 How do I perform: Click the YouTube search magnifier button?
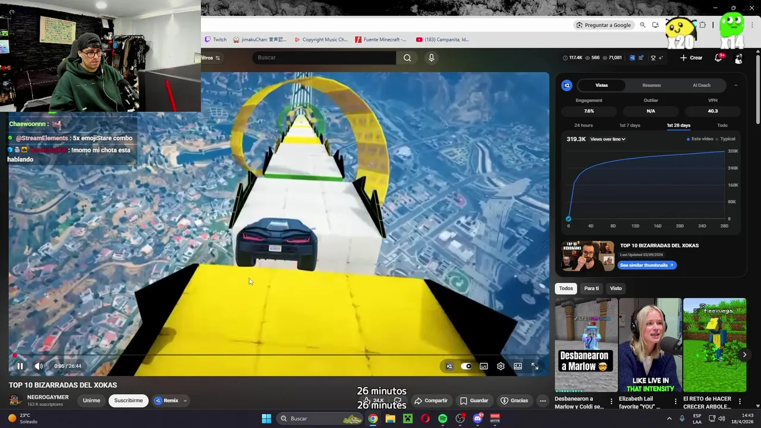407,58
